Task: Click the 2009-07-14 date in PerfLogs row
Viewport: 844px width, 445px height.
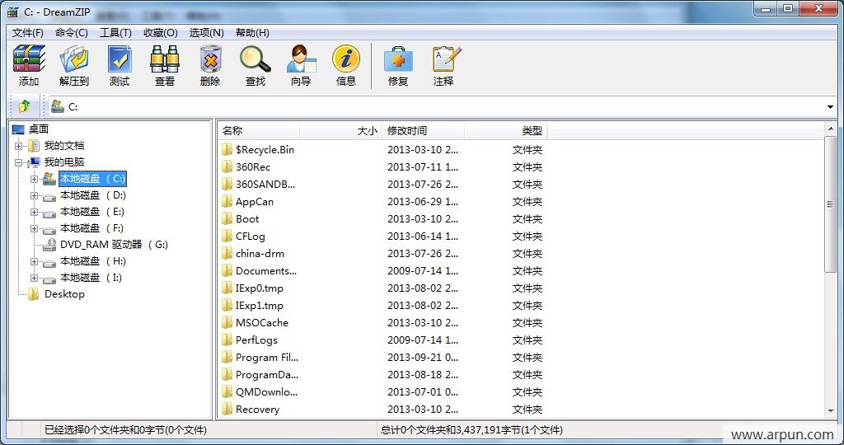Action: pyautogui.click(x=423, y=340)
